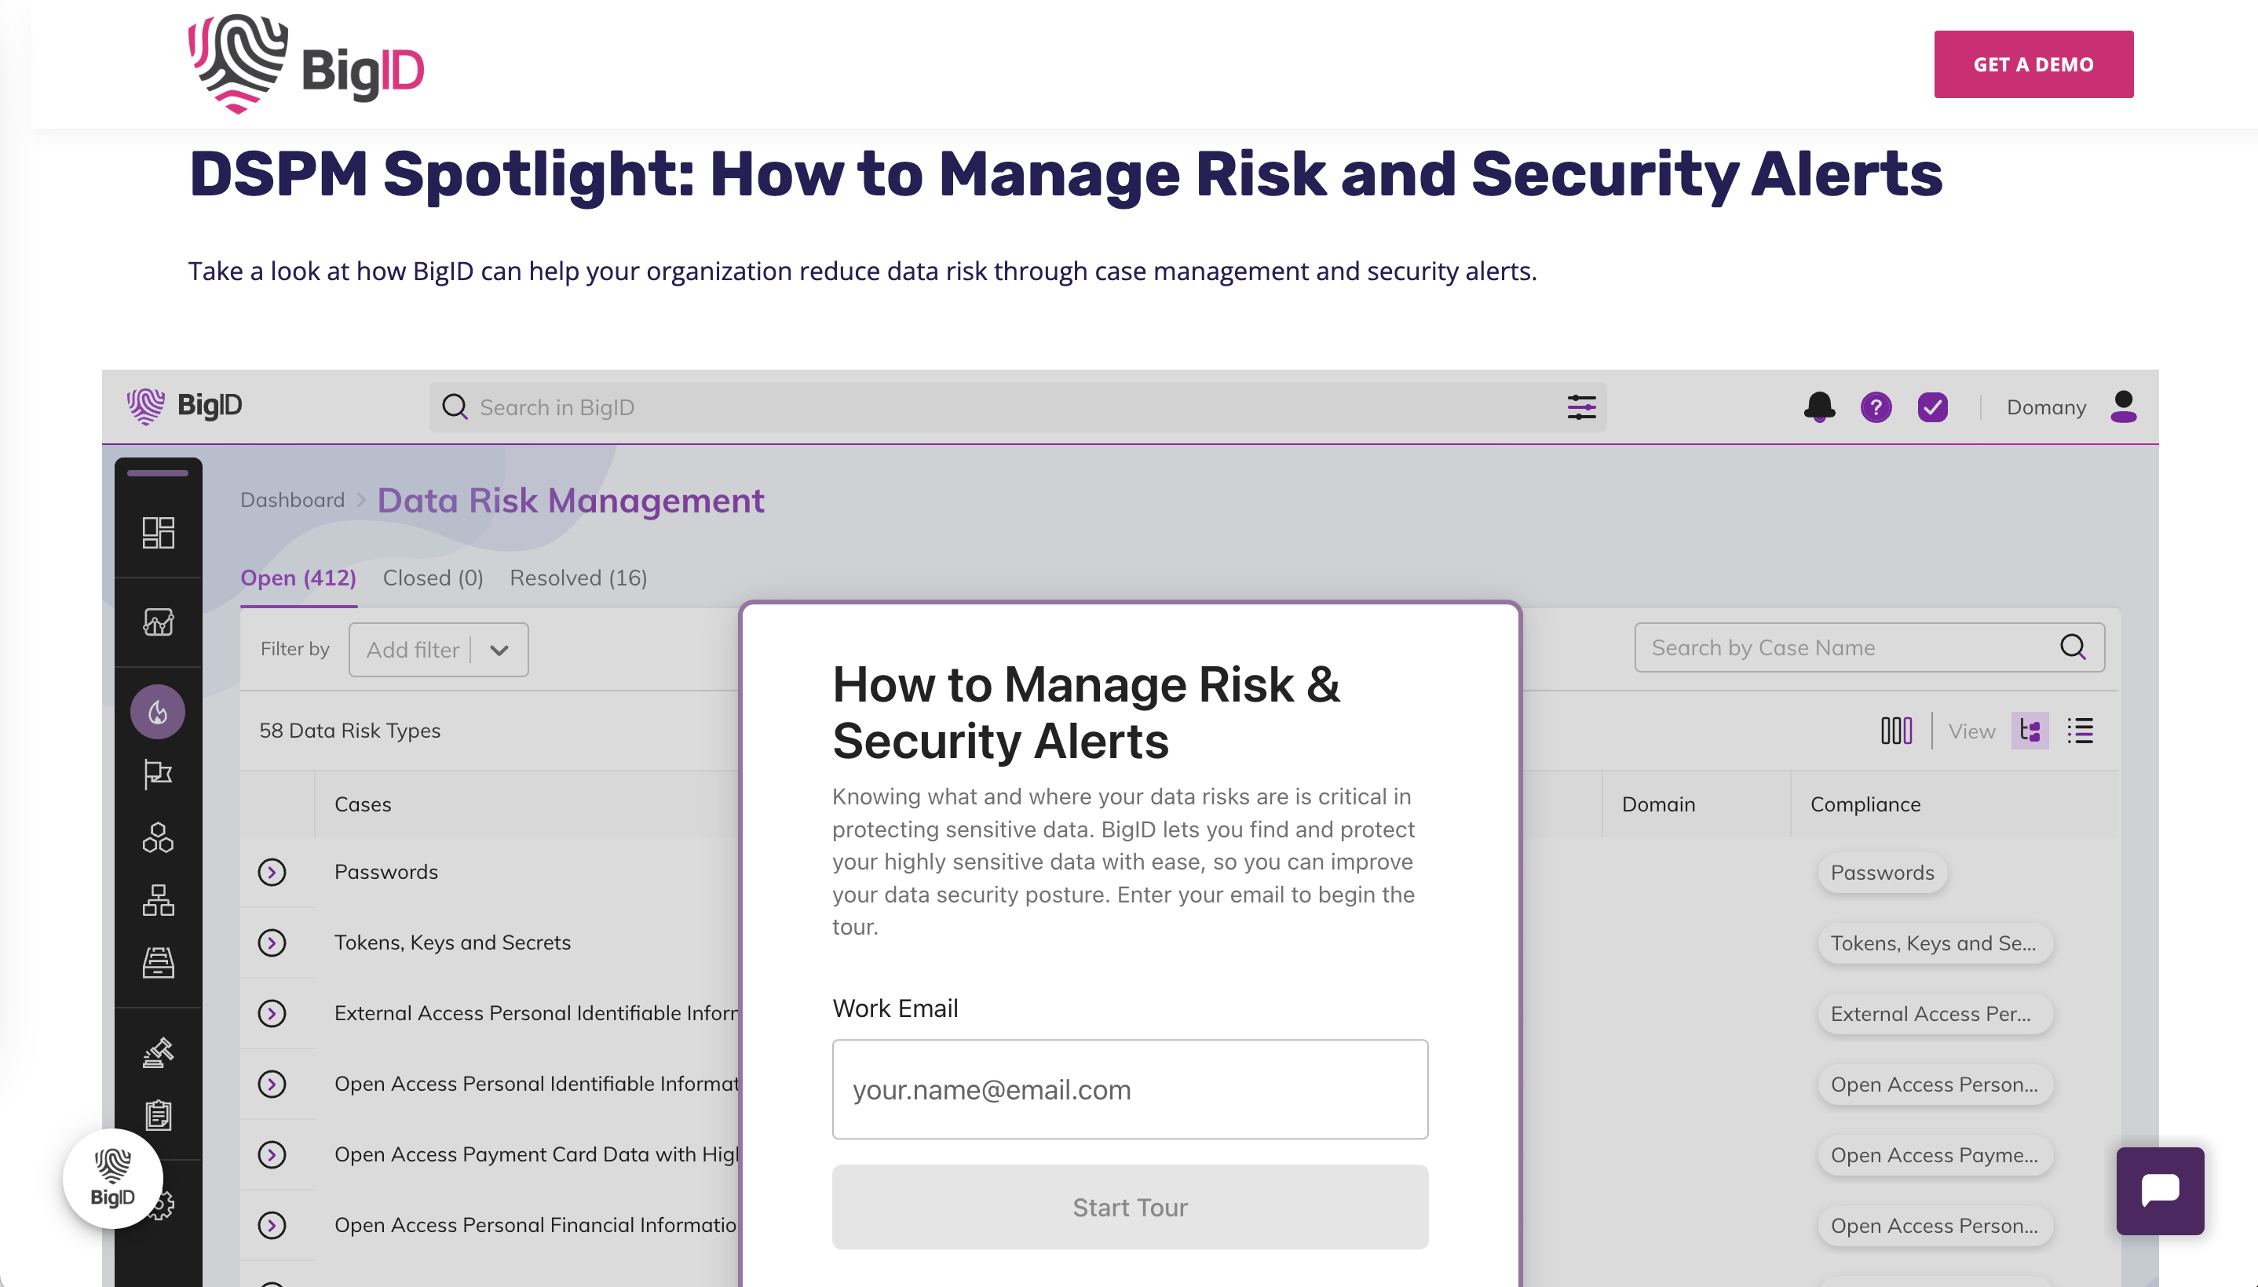The height and width of the screenshot is (1287, 2258).
Task: Select the dashboard grid icon in sidebar
Action: pos(157,532)
